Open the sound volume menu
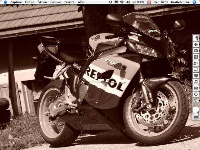This screenshot has height=150, width=200. [128, 2]
